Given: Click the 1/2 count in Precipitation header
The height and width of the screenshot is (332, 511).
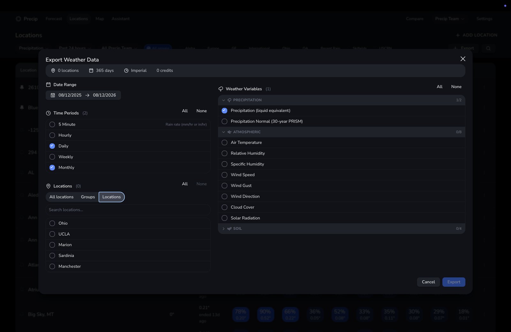Looking at the screenshot, I should 459,100.
